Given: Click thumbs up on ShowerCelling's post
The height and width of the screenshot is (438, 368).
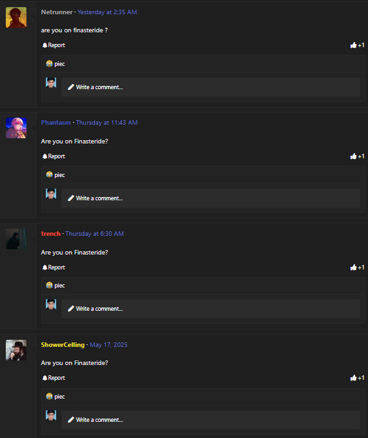Looking at the screenshot, I should click(358, 378).
